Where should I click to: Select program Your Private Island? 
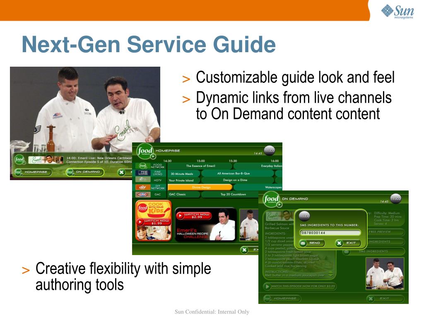click(x=184, y=181)
